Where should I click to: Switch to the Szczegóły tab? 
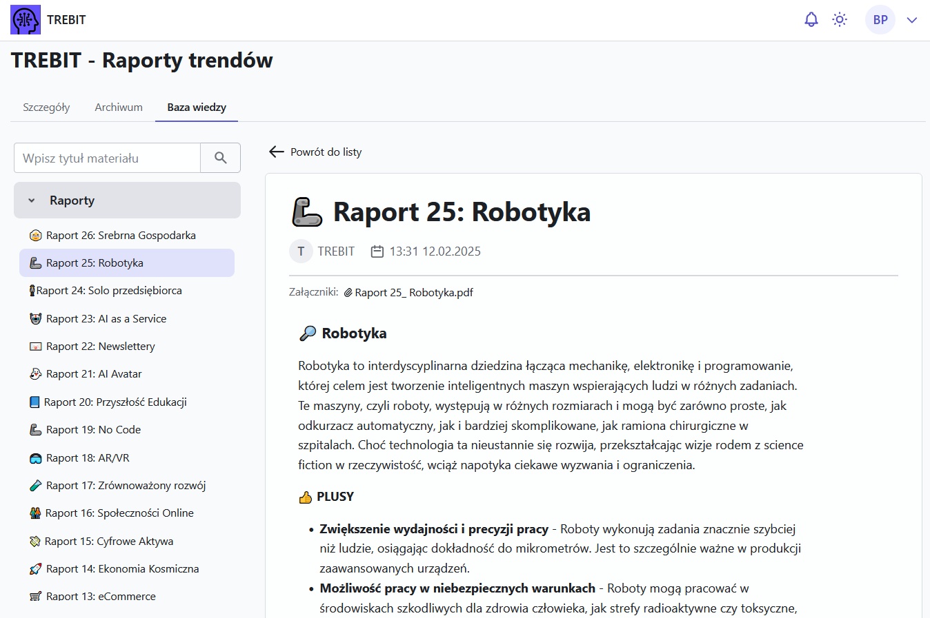coord(46,107)
